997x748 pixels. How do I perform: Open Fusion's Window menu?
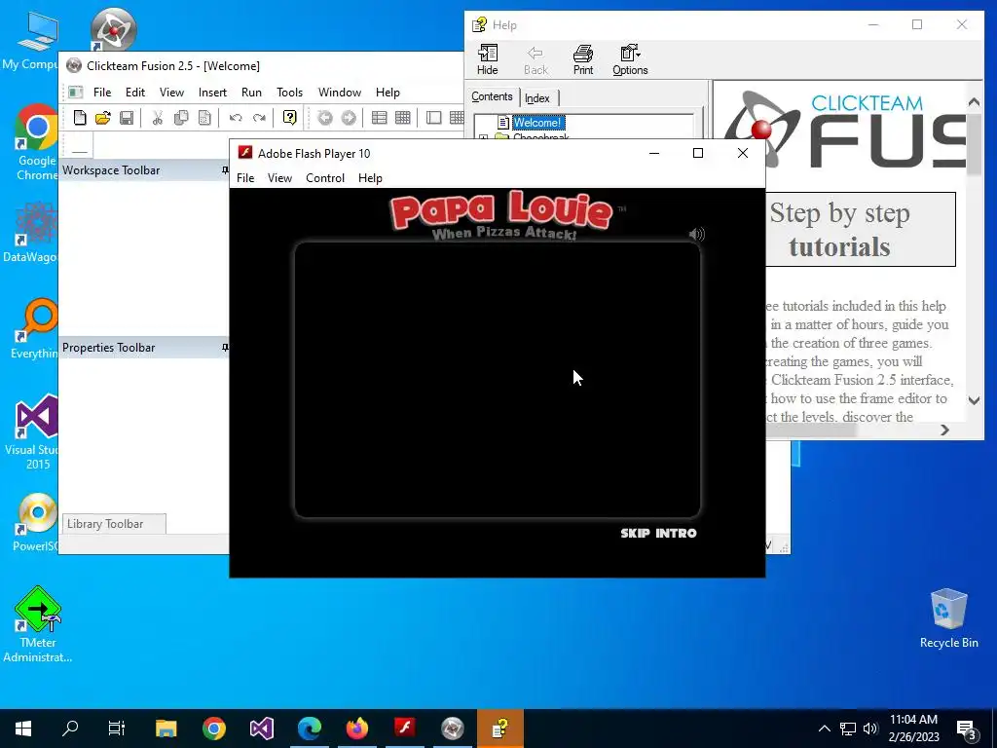[340, 93]
